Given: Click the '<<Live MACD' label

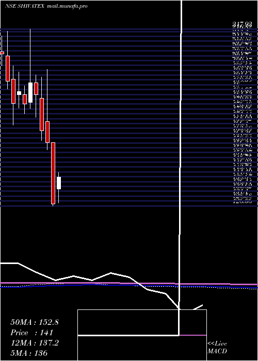Looking at the screenshot, I should pyautogui.click(x=217, y=347).
